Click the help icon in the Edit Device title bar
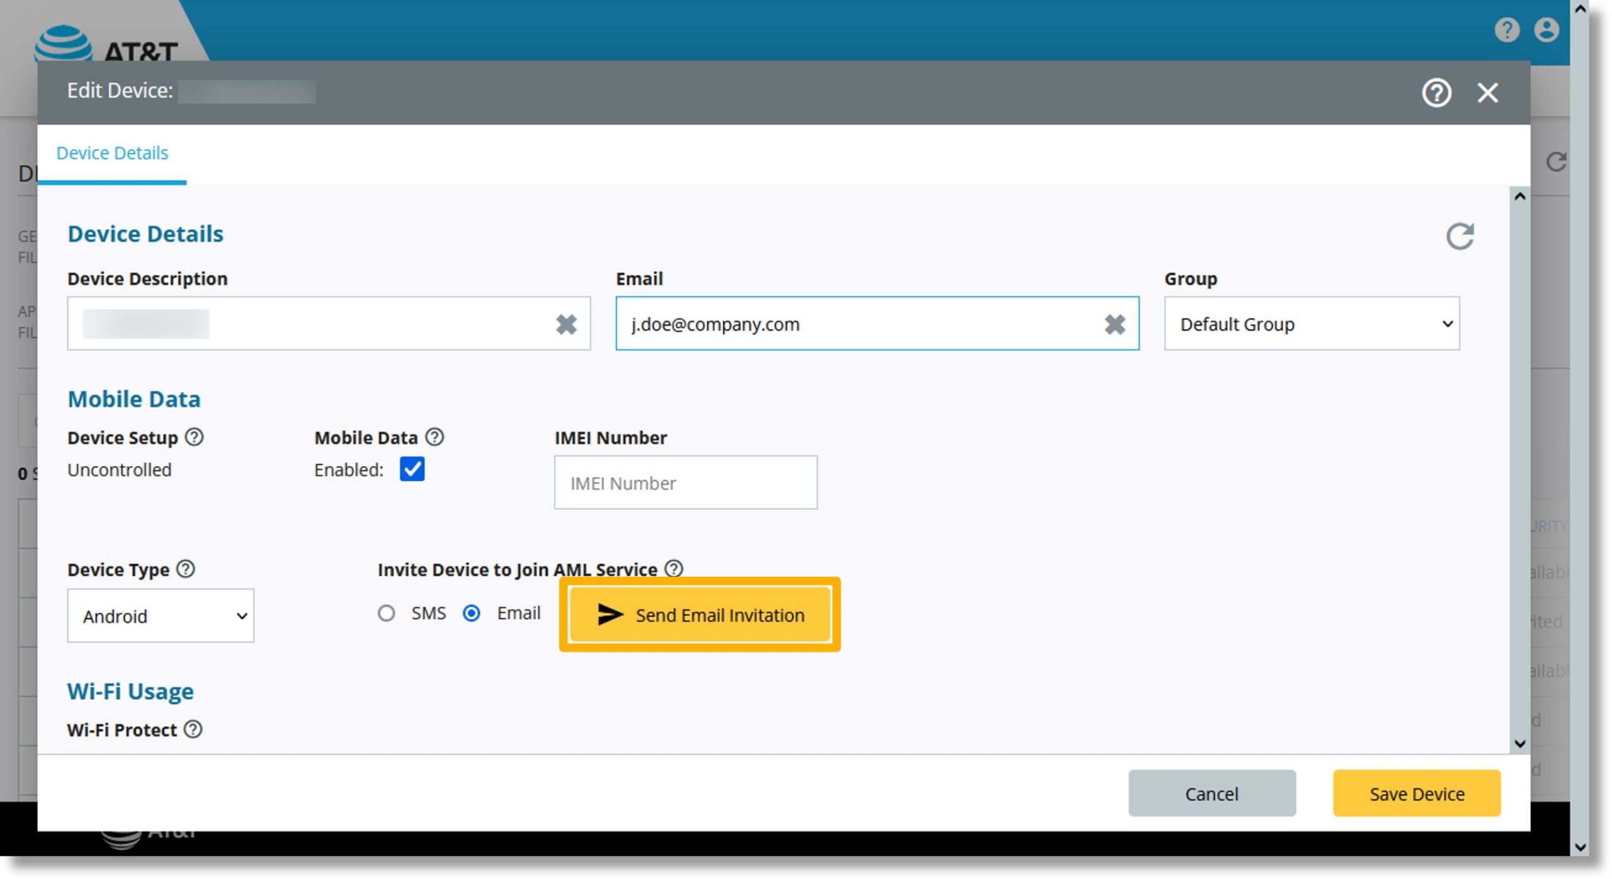 [1436, 93]
